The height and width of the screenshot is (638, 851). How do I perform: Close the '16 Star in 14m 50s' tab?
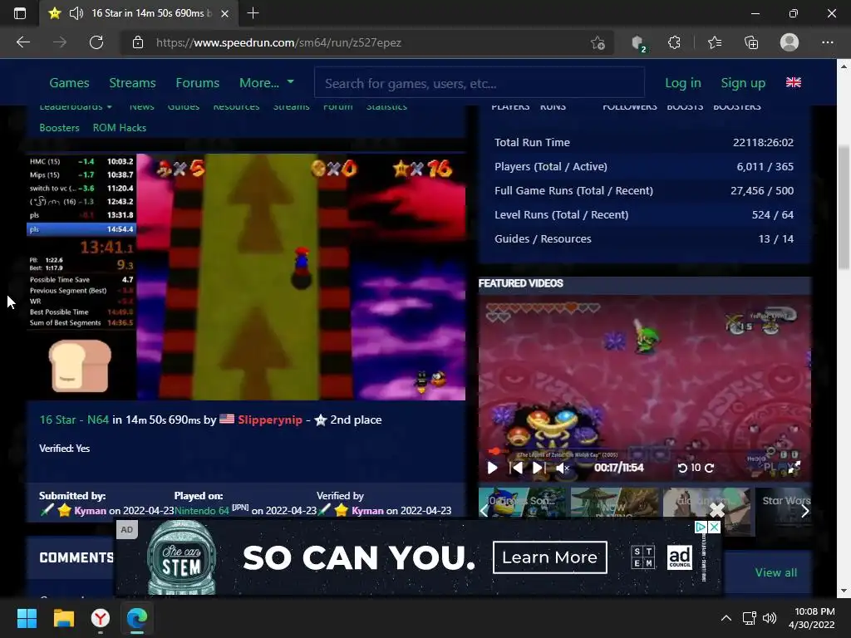tap(224, 13)
